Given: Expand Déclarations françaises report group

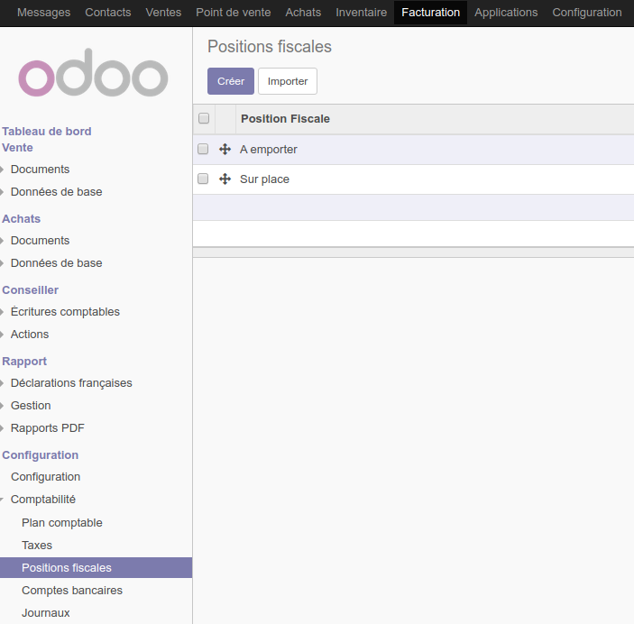Looking at the screenshot, I should pyautogui.click(x=71, y=383).
